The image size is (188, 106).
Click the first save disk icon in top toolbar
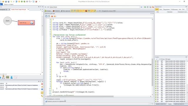(x=6, y=1)
